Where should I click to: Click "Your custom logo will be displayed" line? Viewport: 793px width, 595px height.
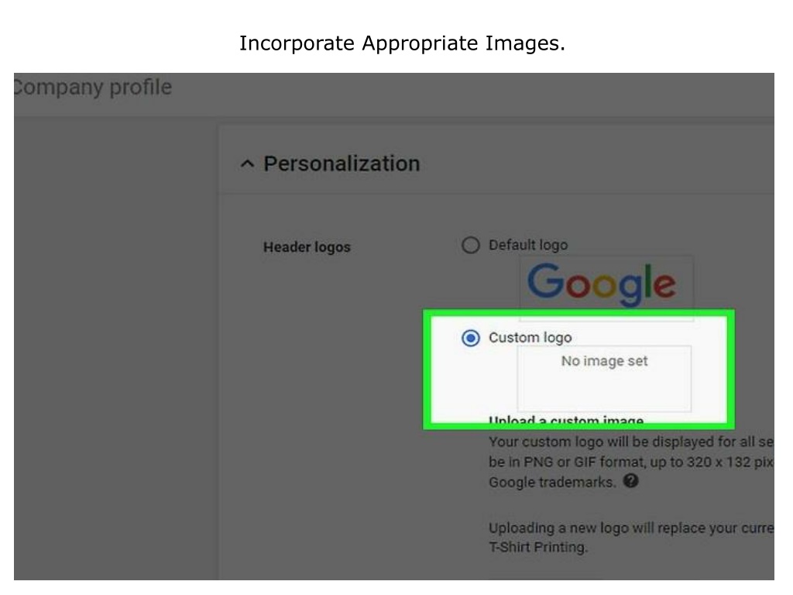(x=631, y=442)
